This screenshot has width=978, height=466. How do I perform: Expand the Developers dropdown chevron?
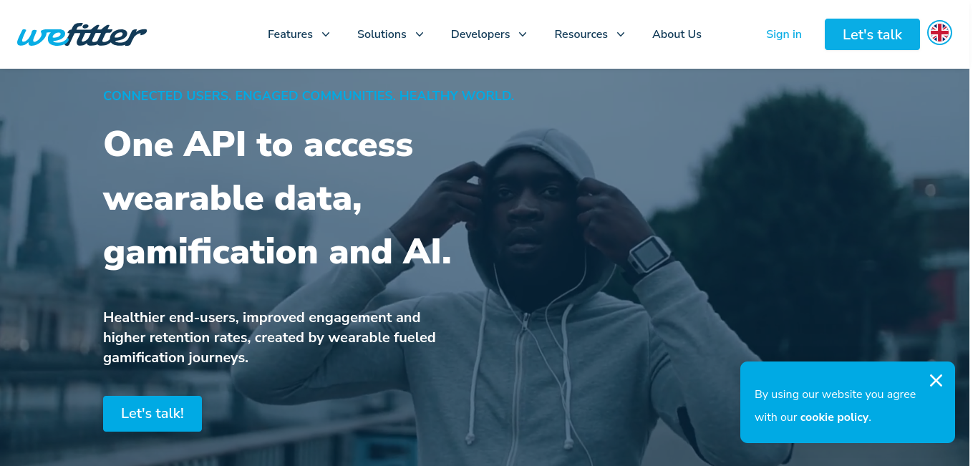coord(523,34)
